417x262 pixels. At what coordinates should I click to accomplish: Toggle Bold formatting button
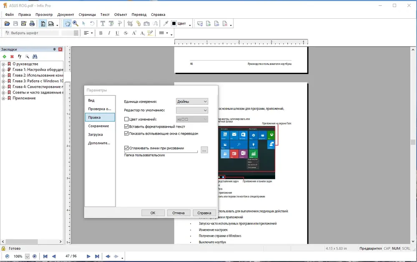[101, 33]
